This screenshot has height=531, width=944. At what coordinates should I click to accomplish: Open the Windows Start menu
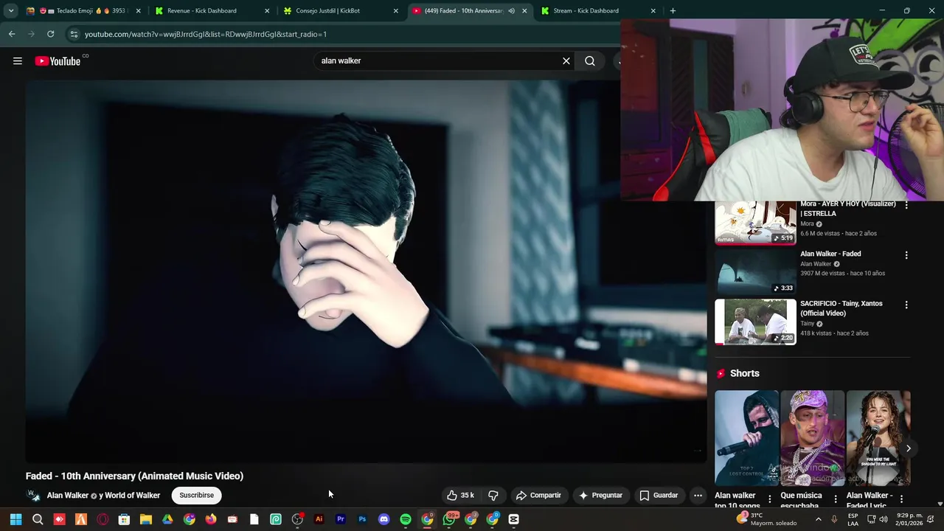[15, 520]
